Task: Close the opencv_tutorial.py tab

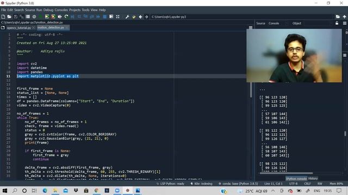Action: (x=34, y=28)
